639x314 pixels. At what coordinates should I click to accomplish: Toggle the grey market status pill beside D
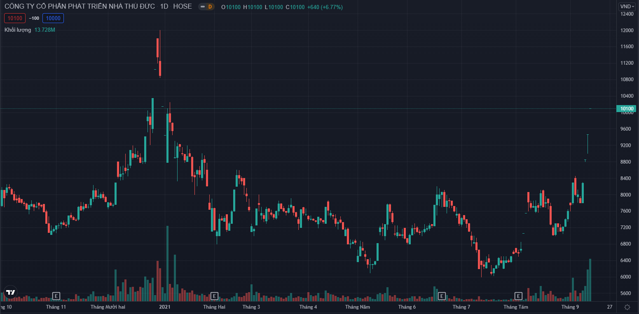pos(203,7)
